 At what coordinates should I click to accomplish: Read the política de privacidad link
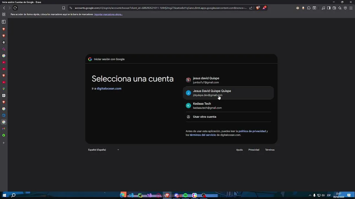tap(252, 131)
